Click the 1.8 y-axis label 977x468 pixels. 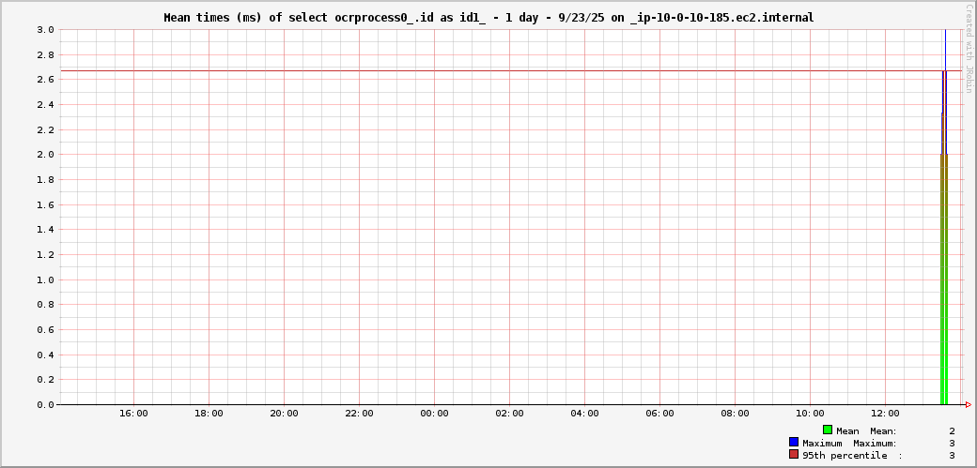coord(45,180)
